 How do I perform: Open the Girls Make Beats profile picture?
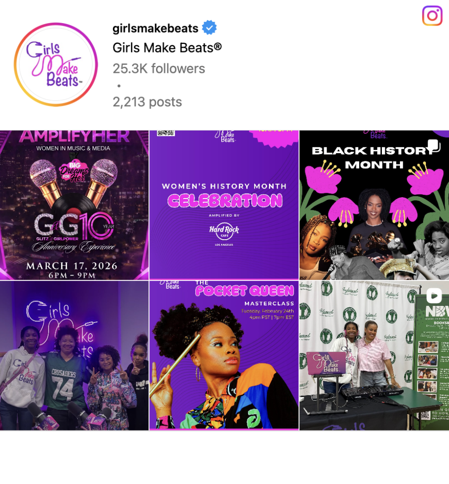[56, 64]
